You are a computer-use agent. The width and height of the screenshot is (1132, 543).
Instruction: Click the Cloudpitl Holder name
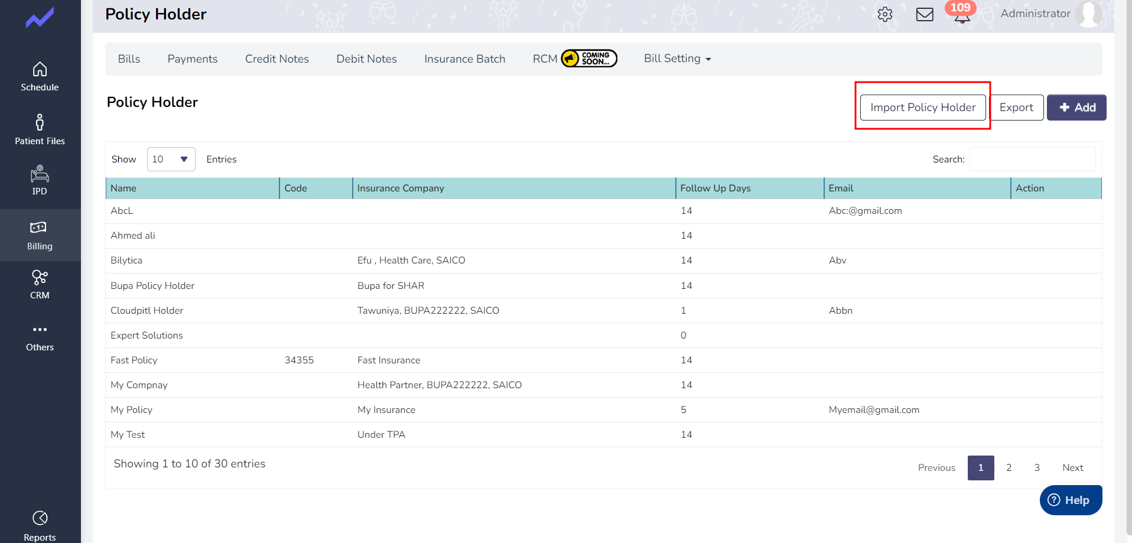click(147, 311)
